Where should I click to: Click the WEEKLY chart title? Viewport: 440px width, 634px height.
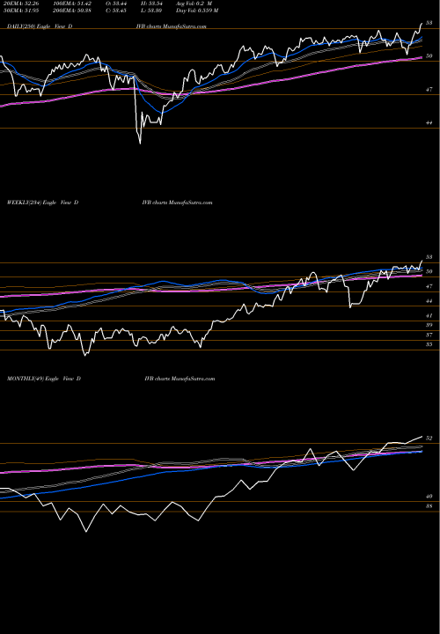point(42,203)
